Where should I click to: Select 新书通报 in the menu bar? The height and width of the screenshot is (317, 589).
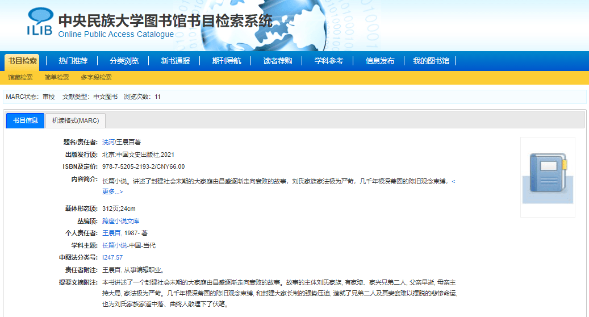coord(175,61)
